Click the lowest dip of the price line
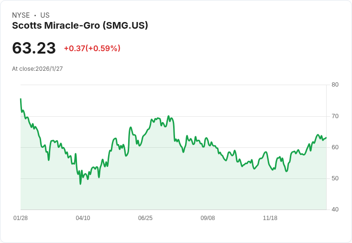The width and height of the screenshot is (352, 243). coord(80,184)
